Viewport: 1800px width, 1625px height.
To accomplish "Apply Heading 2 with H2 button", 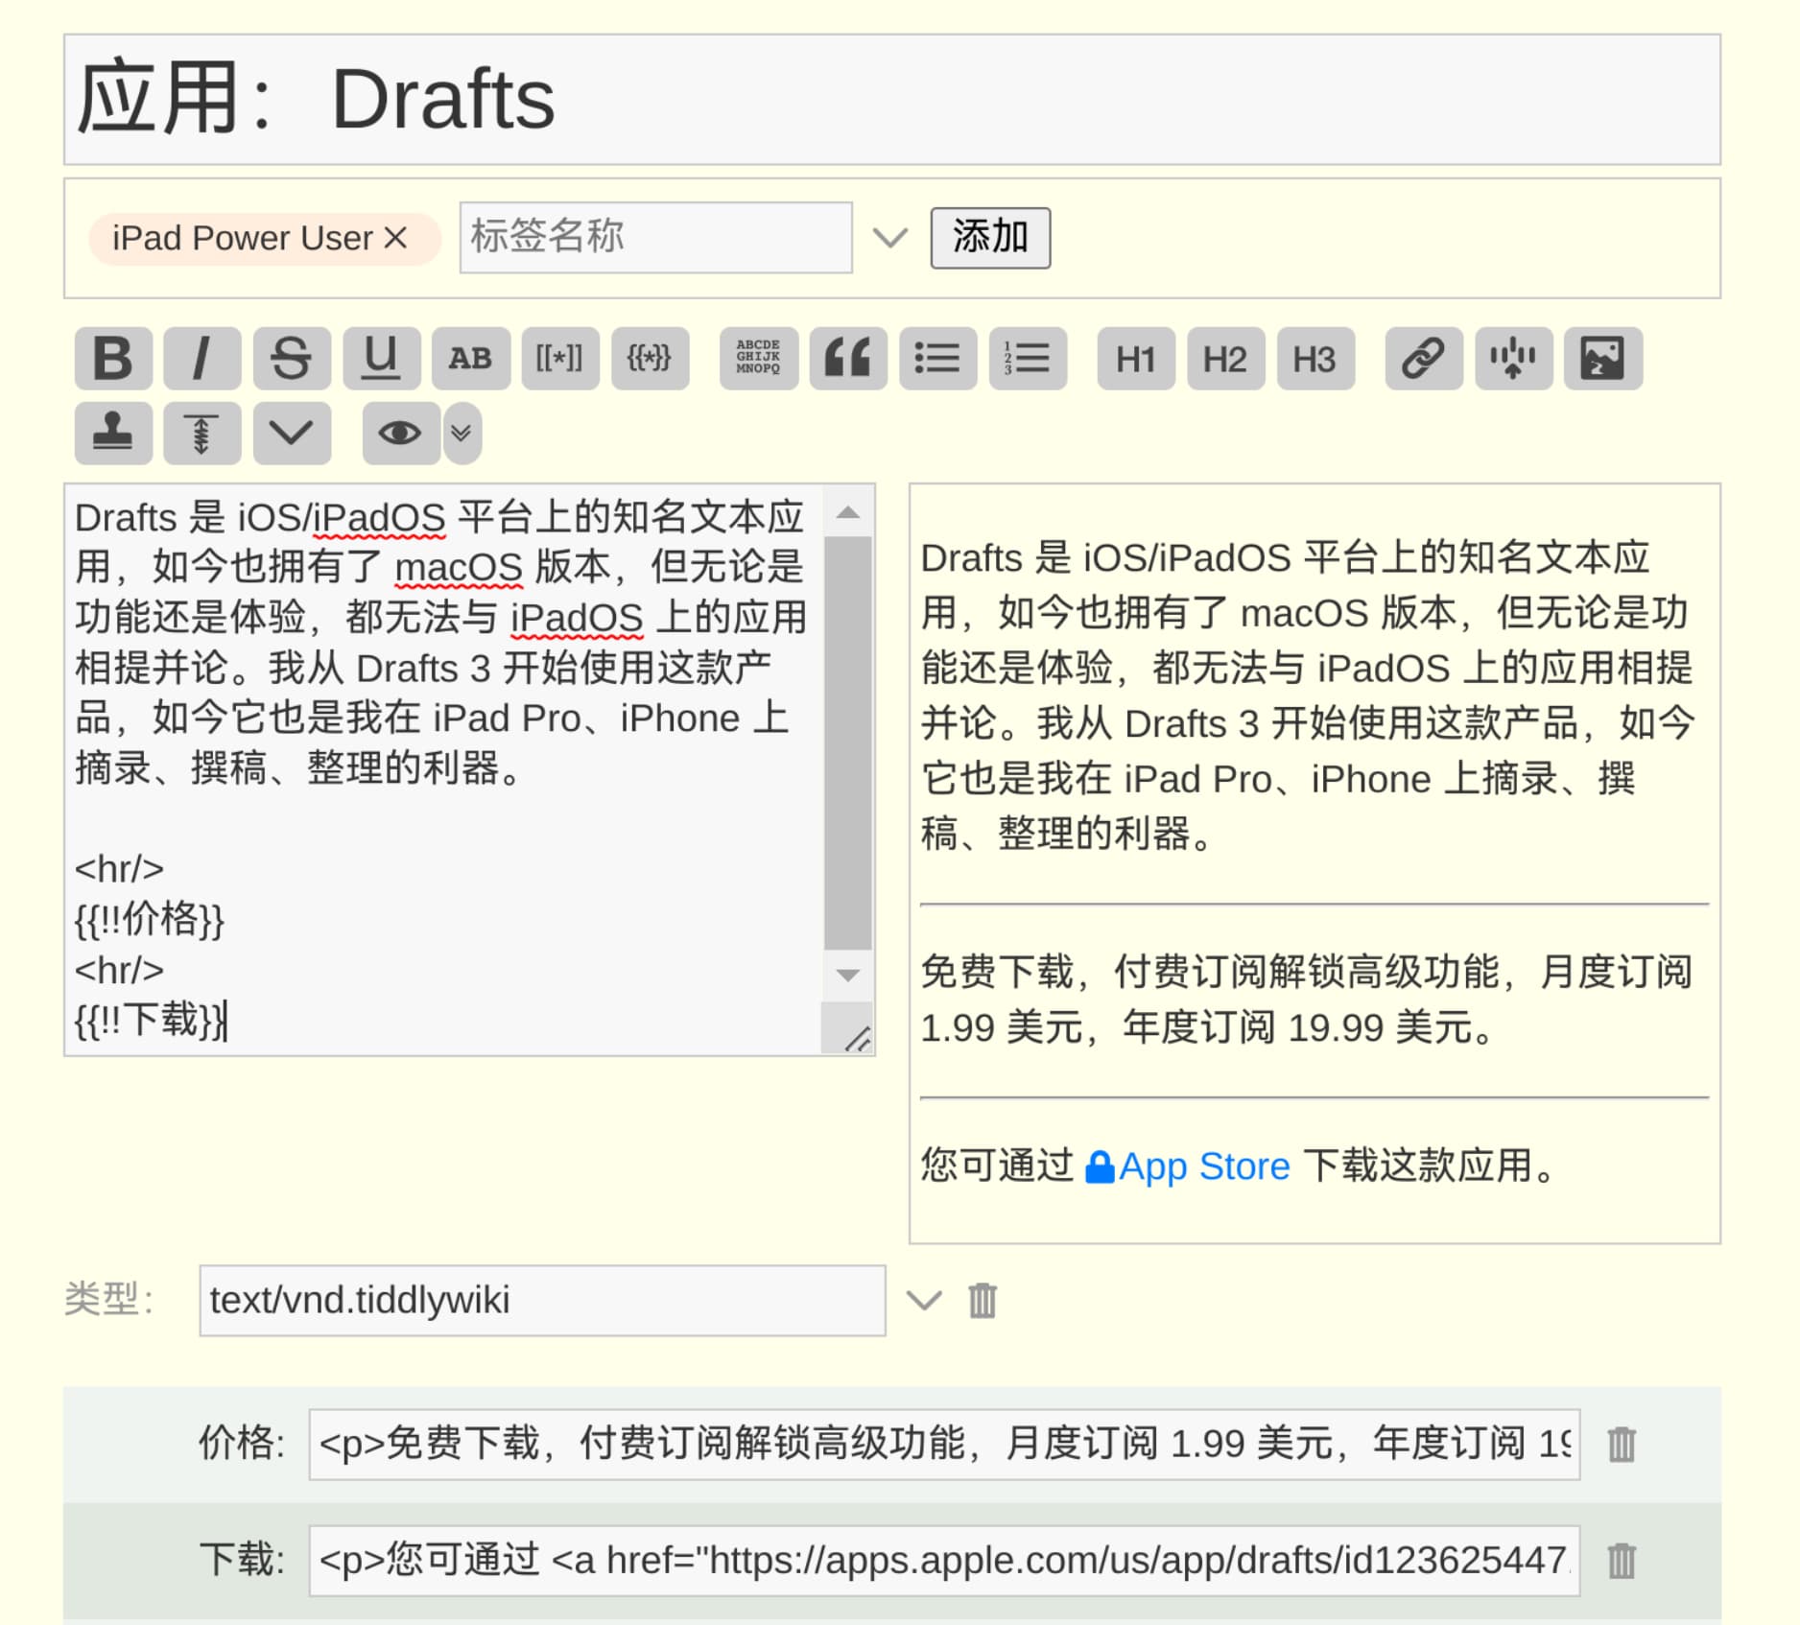I will coord(1225,359).
